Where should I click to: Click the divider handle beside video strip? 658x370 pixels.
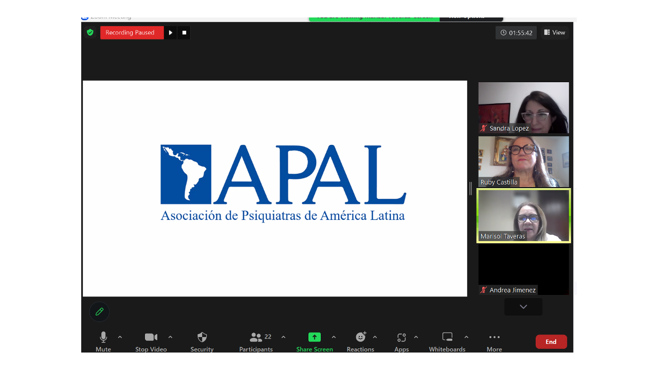470,189
